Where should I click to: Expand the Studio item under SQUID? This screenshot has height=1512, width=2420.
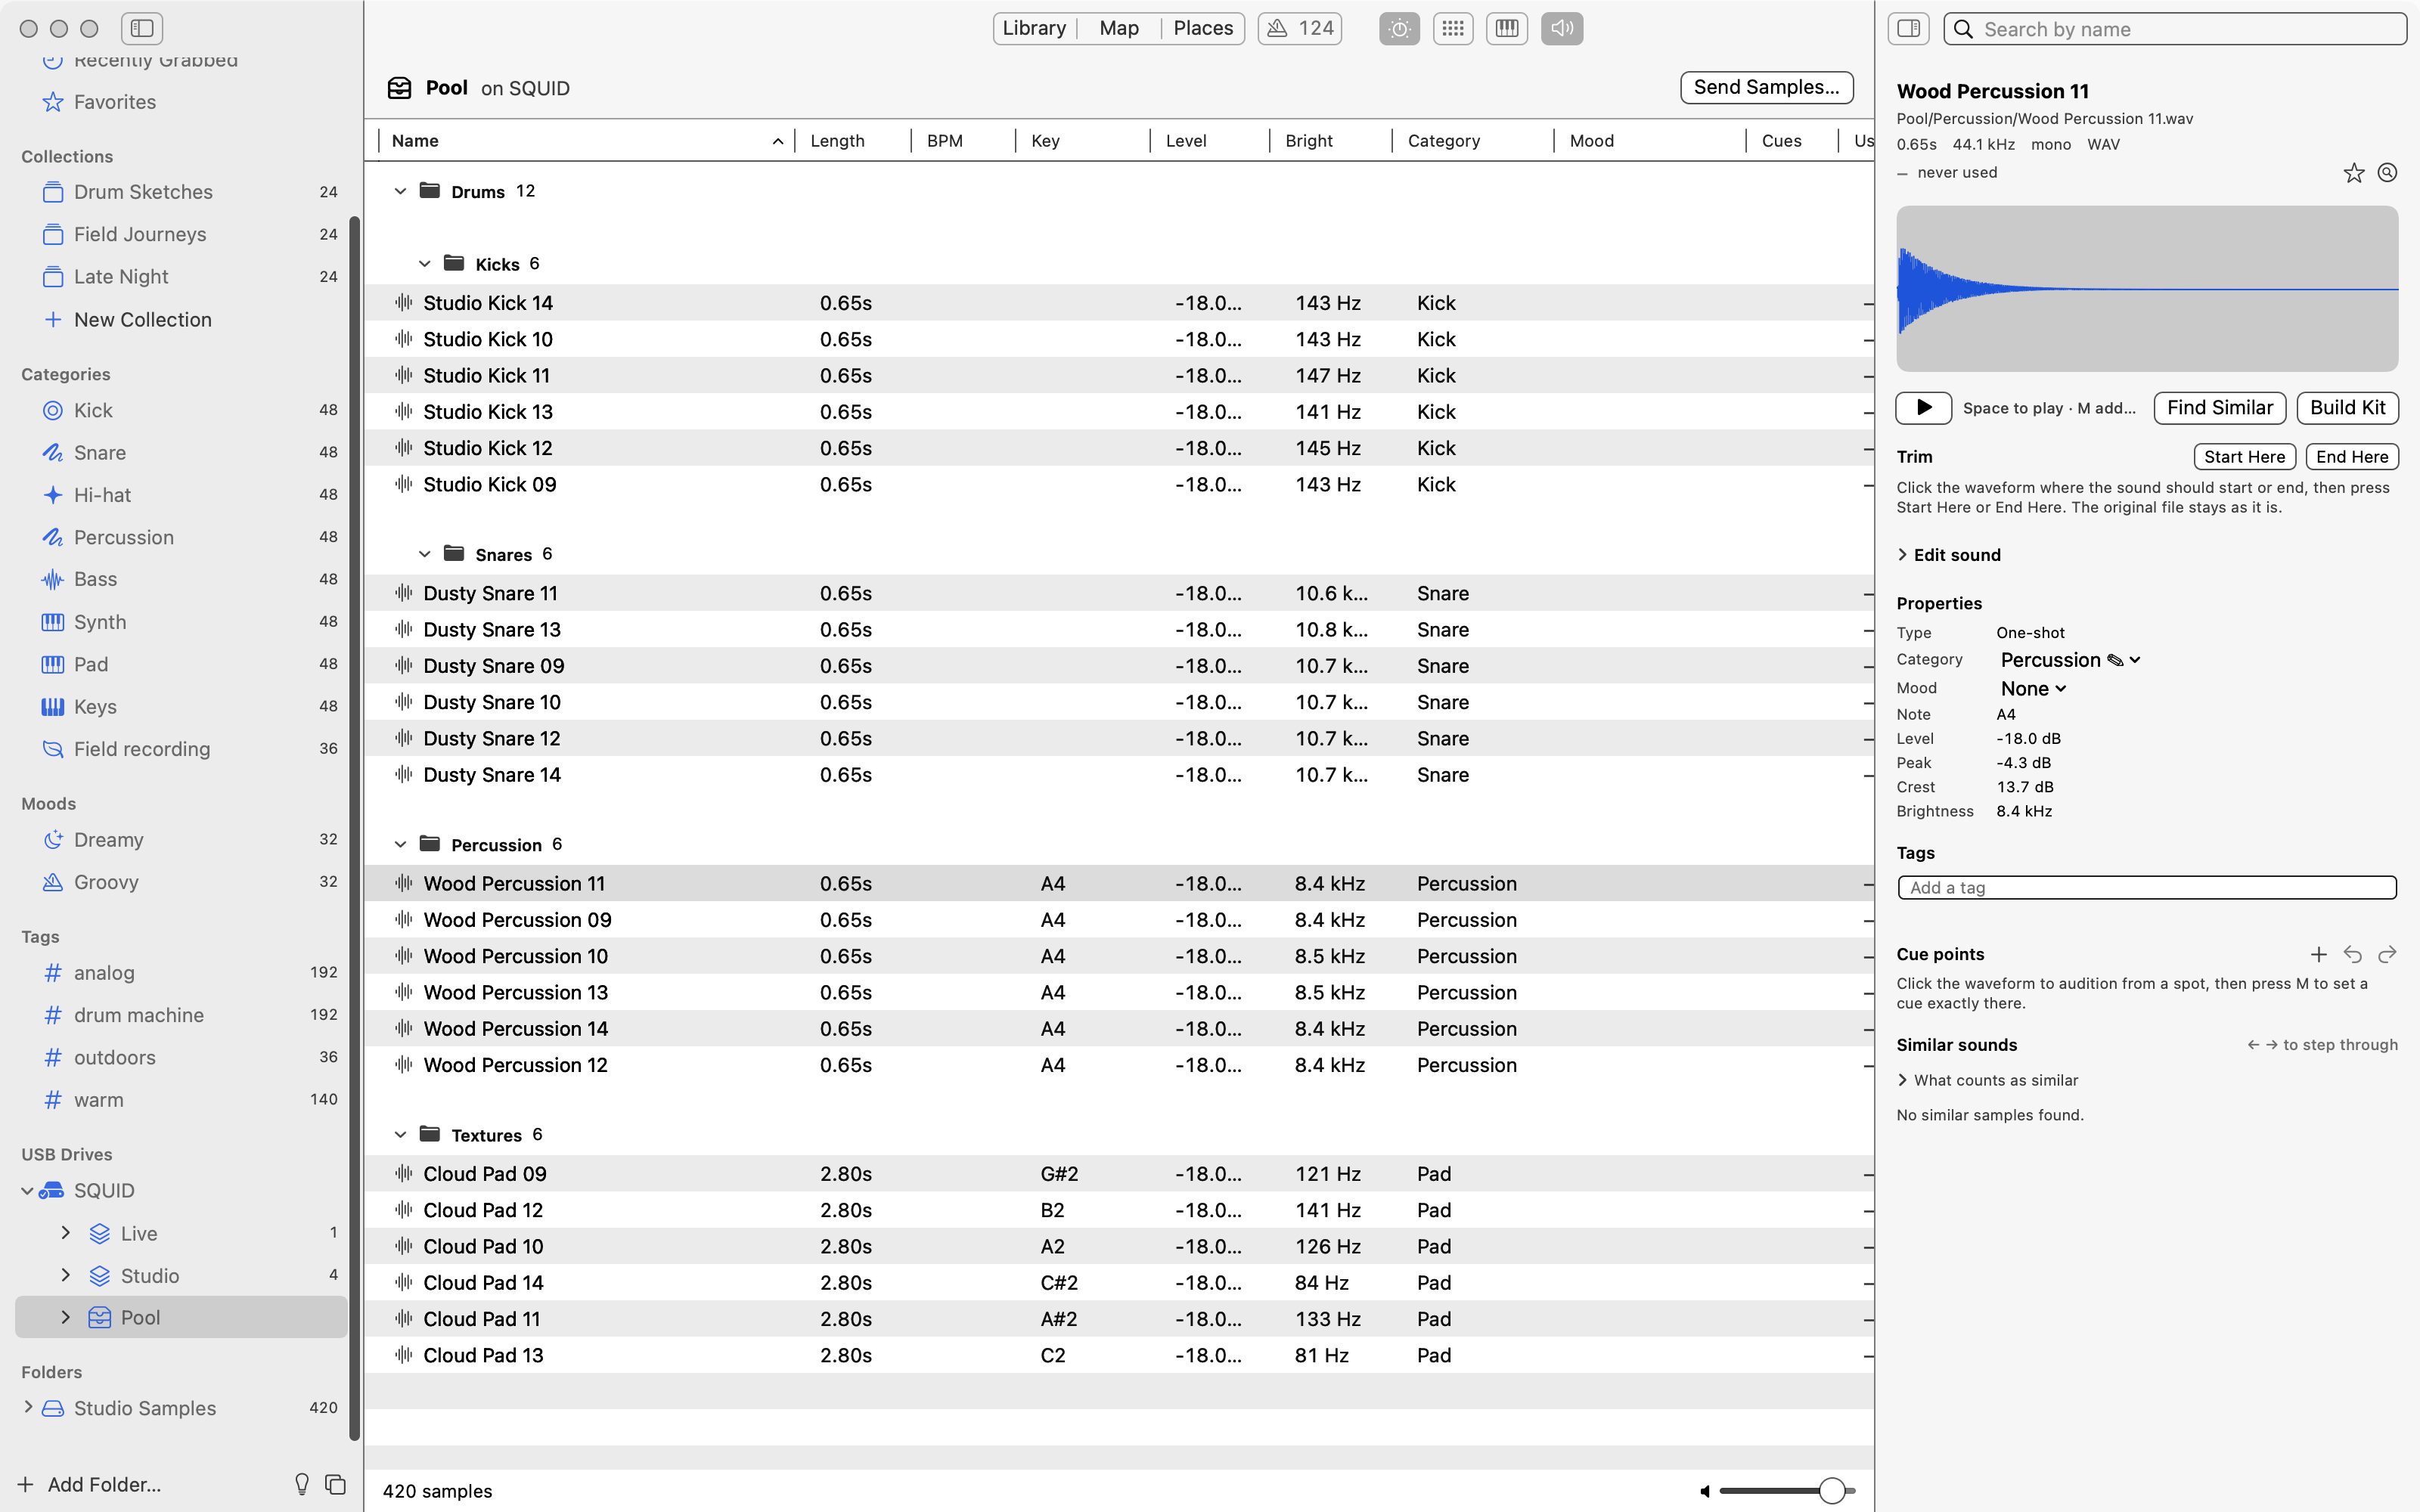coord(66,1275)
